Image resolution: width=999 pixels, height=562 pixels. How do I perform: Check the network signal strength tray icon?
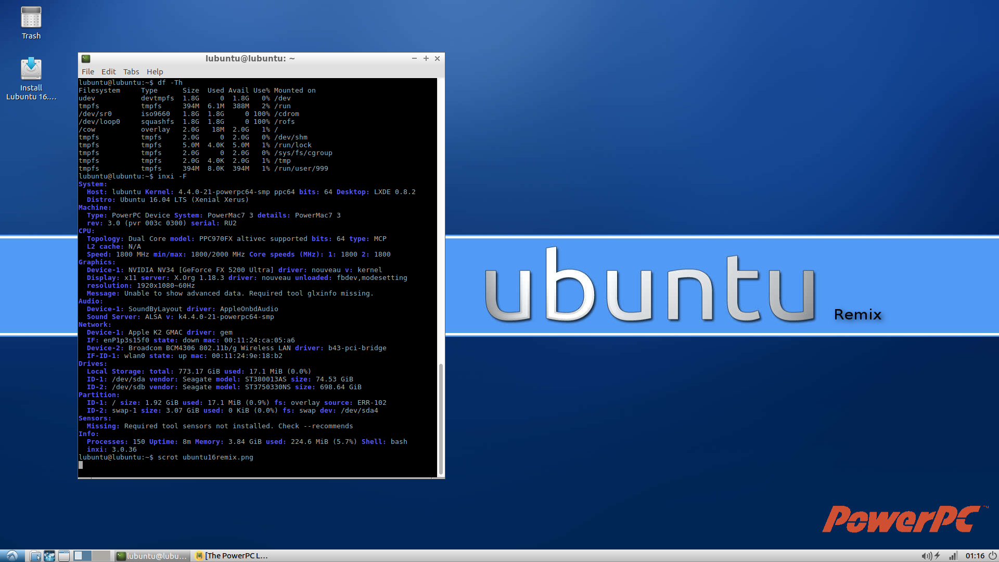click(954, 556)
